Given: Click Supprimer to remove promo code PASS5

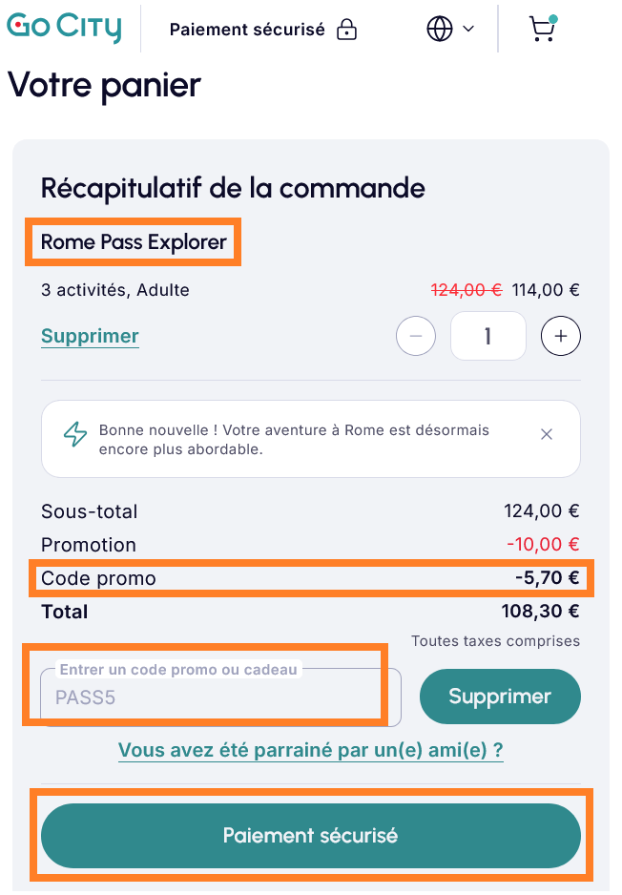Looking at the screenshot, I should pos(500,697).
